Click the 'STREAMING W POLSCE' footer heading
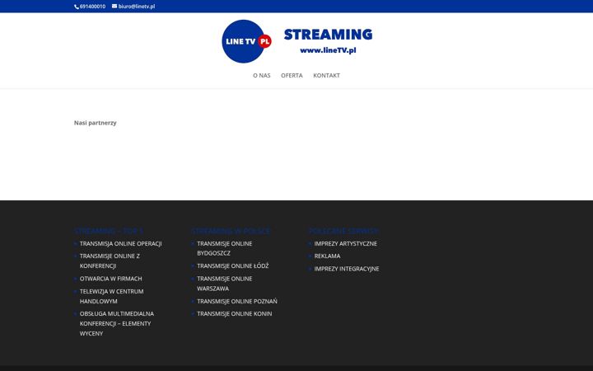Viewport: 593px width, 371px height. pyautogui.click(x=231, y=231)
